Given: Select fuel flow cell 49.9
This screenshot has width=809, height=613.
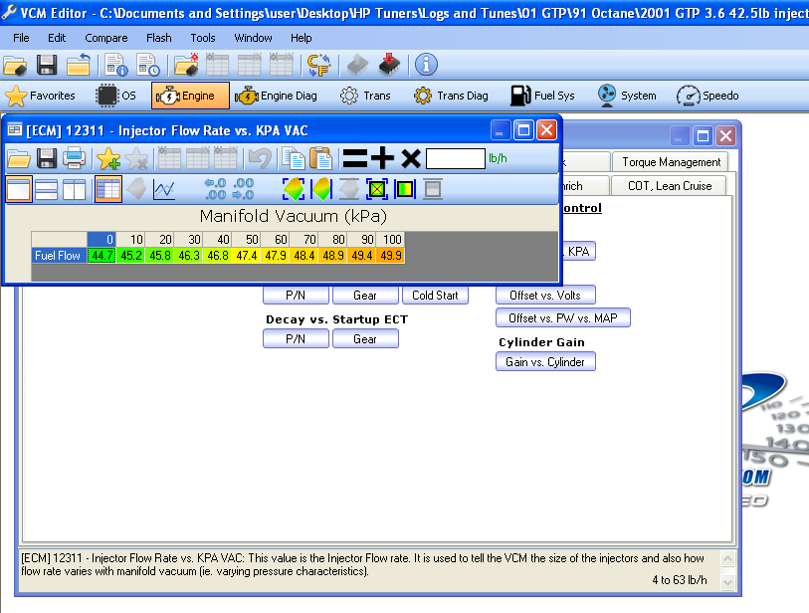Looking at the screenshot, I should 391,256.
